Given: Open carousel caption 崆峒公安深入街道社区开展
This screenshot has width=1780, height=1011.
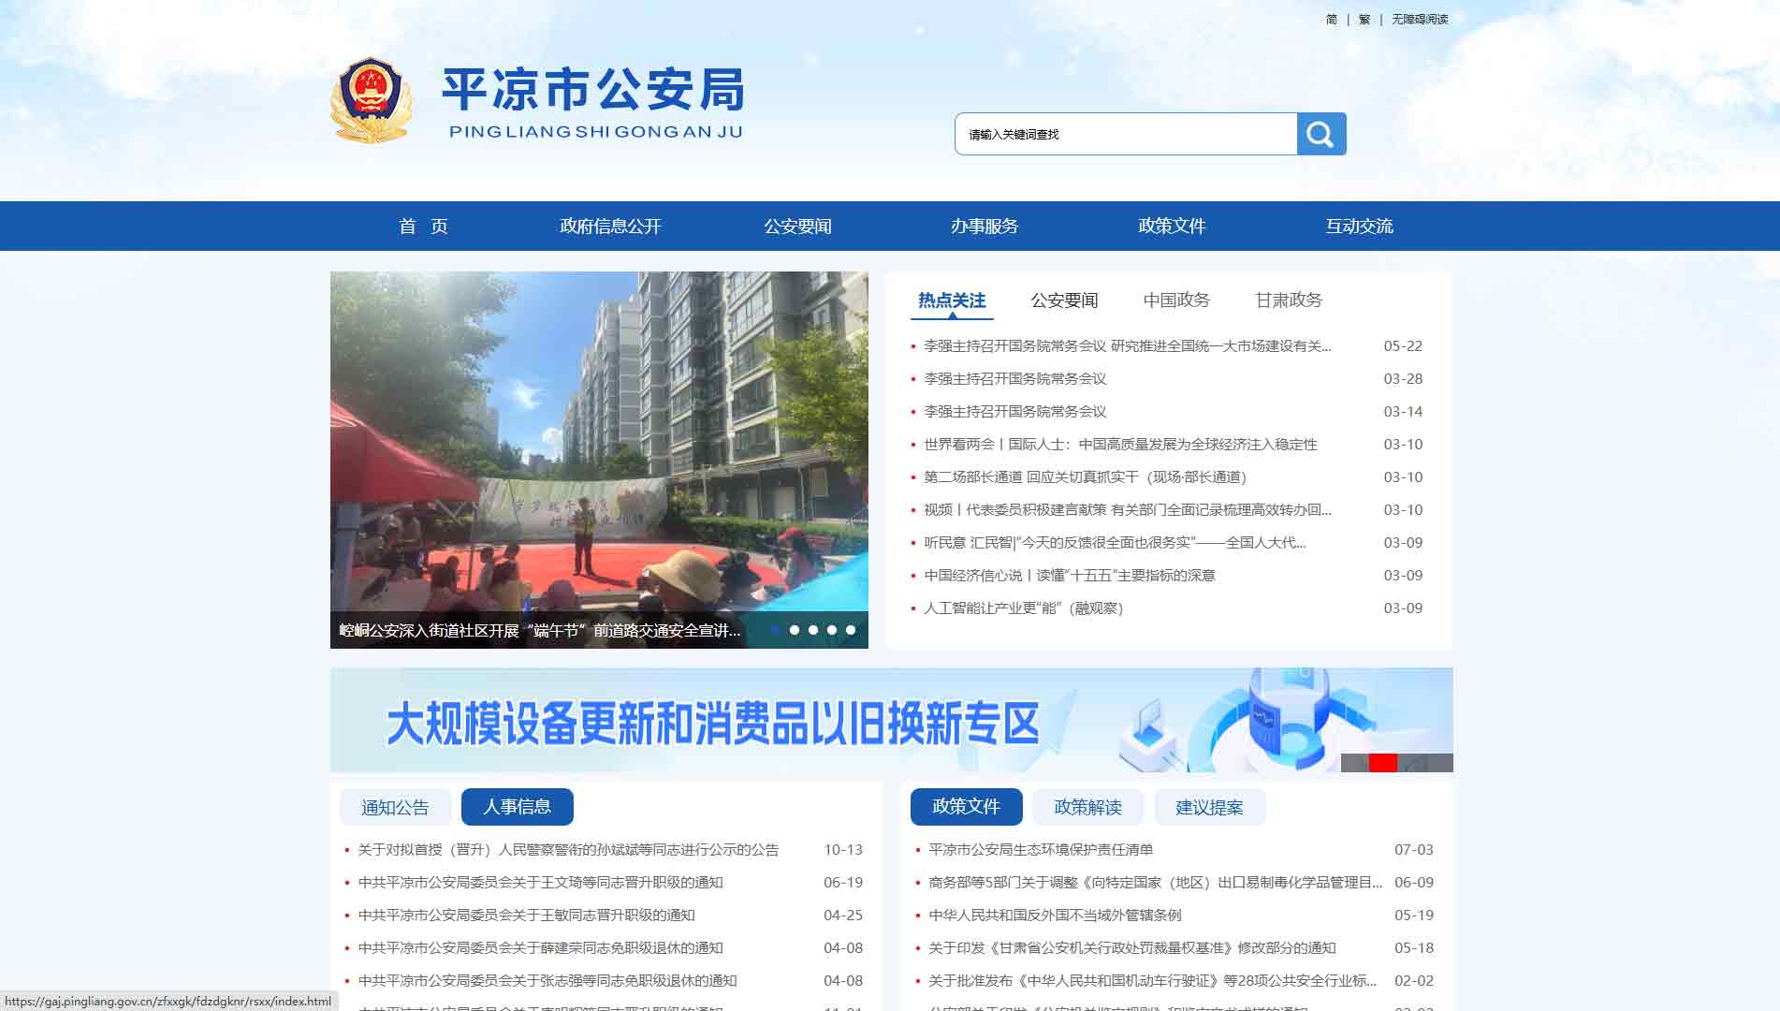Looking at the screenshot, I should point(539,631).
